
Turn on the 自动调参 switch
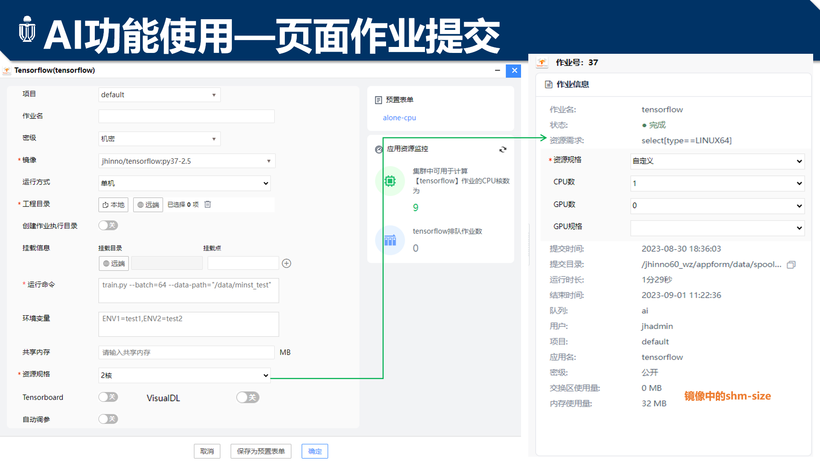tap(108, 419)
